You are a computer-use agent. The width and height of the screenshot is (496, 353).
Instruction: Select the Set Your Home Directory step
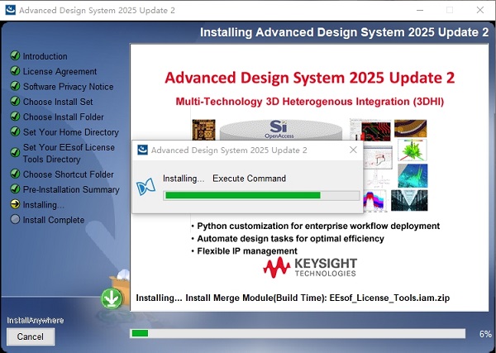tap(71, 132)
